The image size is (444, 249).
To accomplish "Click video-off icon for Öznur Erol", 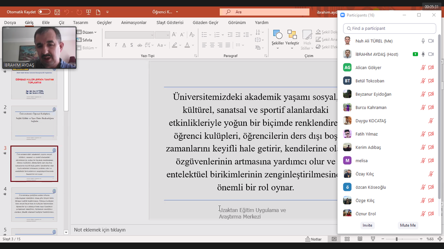I will point(431,214).
